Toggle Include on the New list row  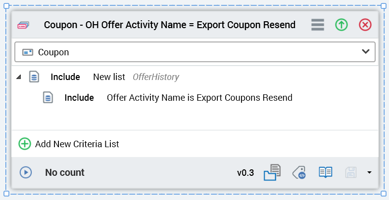(65, 77)
